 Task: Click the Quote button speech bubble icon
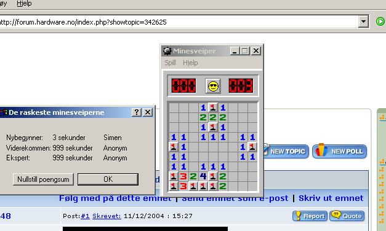point(336,214)
